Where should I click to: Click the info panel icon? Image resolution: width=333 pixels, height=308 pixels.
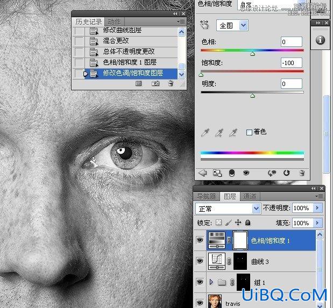[x=320, y=40]
